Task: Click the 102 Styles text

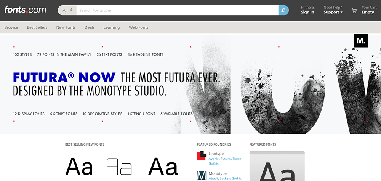Action: [22, 54]
